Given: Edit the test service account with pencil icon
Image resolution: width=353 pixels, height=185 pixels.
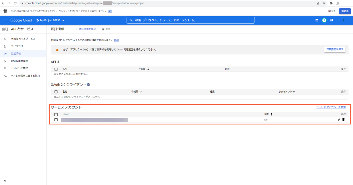Looking at the screenshot, I should pos(339,120).
